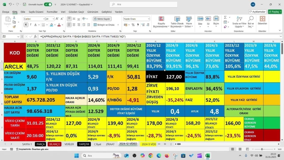Click the increase indent icon
This screenshot has height=160, width=284.
click(88, 25)
